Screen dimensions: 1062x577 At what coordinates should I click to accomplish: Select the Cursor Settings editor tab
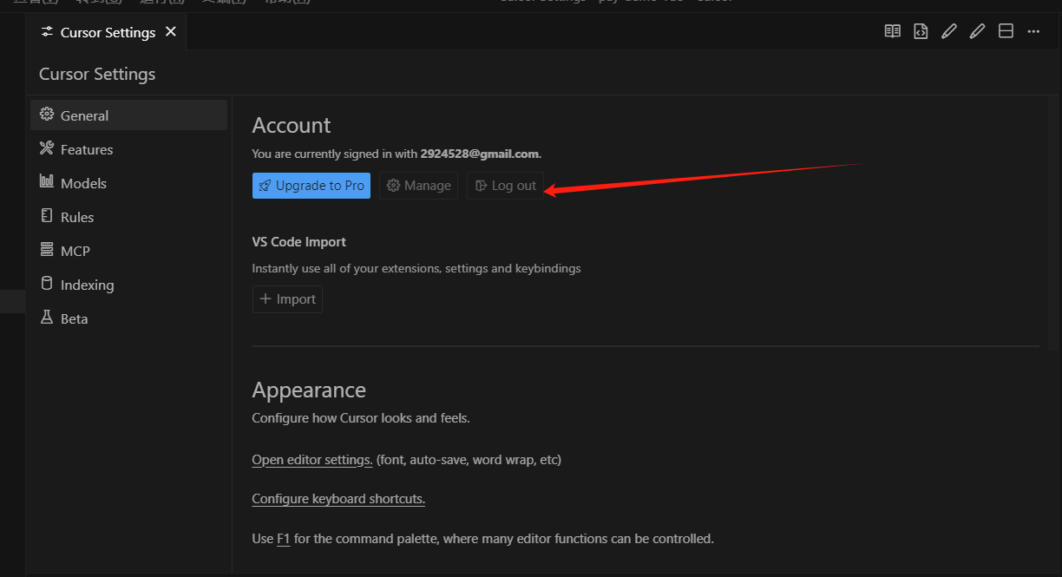coord(106,31)
